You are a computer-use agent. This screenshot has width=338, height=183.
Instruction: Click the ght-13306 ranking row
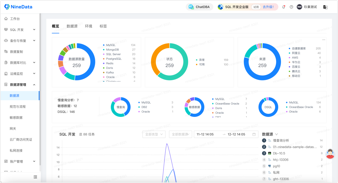(x=292, y=179)
